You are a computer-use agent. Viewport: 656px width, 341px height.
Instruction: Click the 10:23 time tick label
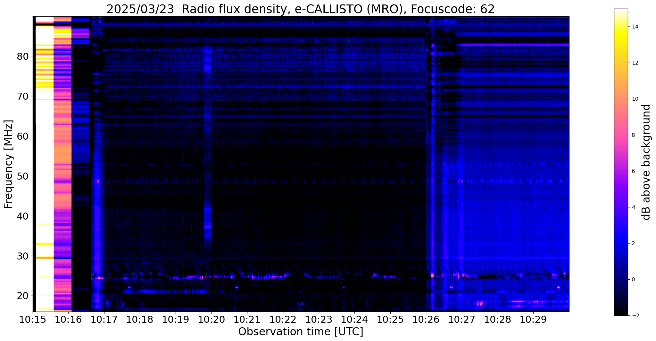319,320
